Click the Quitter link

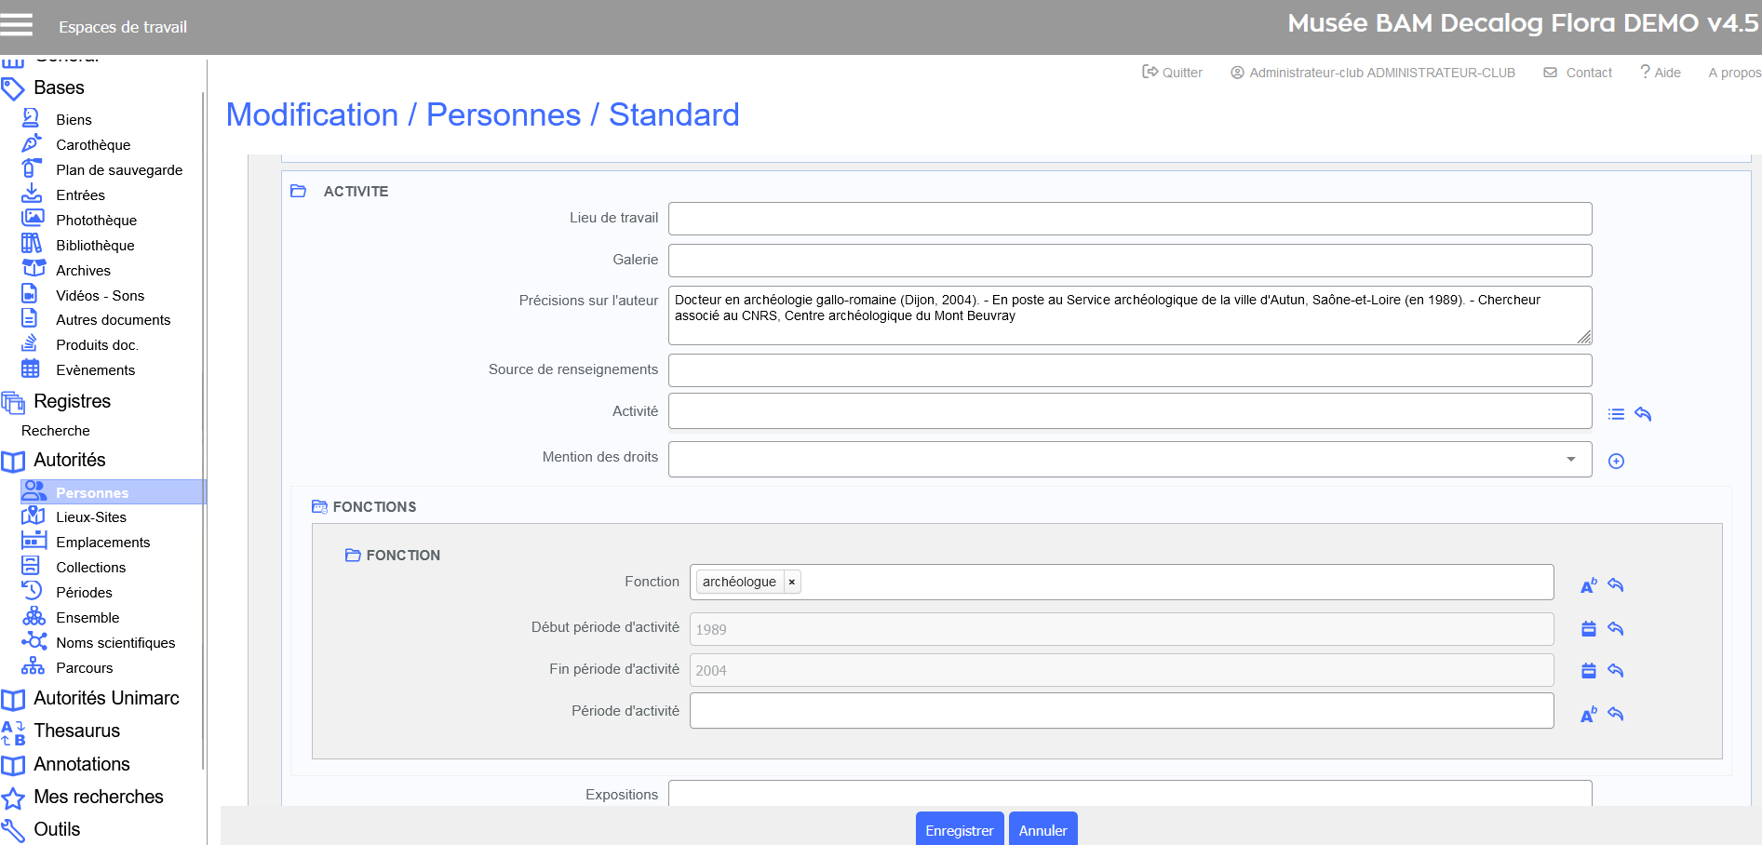1173,73
